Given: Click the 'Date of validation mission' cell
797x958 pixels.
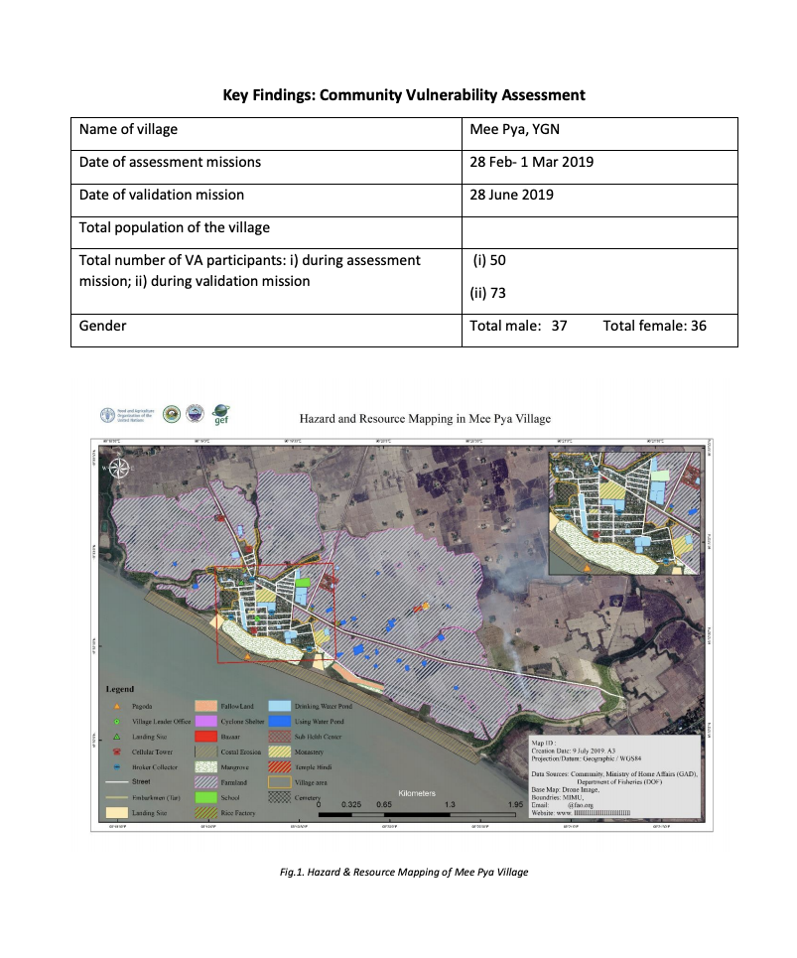Looking at the screenshot, I should tap(266, 201).
